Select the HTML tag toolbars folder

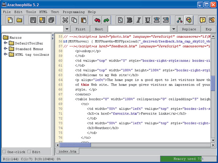coord(29,55)
